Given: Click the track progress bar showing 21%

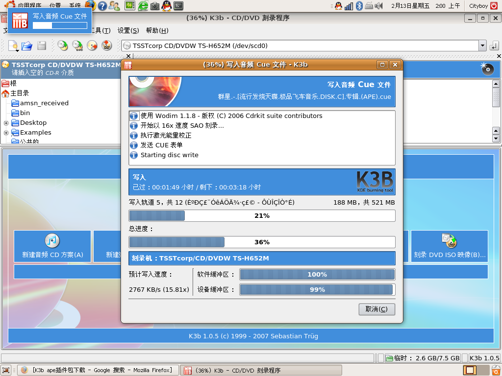Looking at the screenshot, I should point(262,216).
